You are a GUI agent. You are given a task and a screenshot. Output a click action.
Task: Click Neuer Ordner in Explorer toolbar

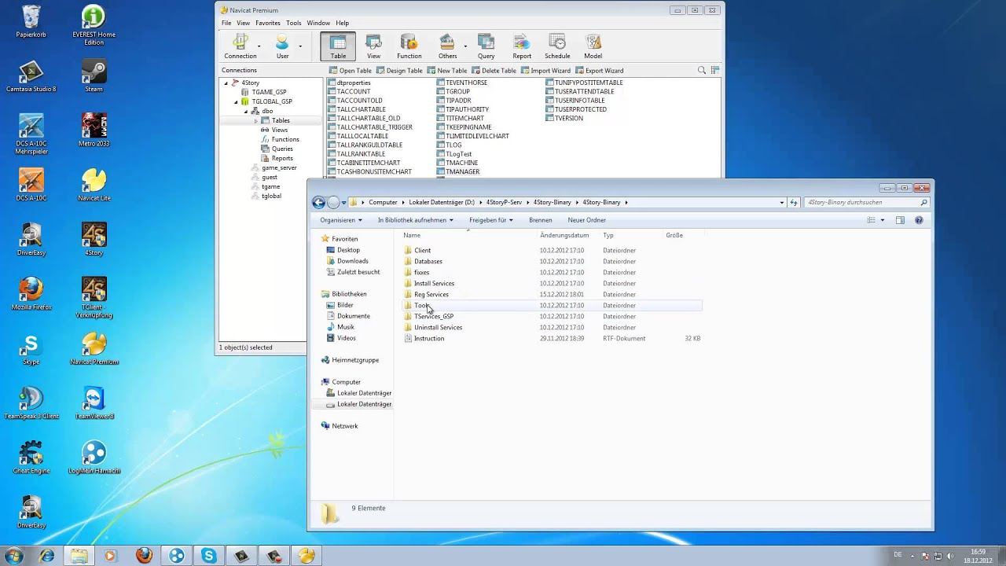coord(586,220)
